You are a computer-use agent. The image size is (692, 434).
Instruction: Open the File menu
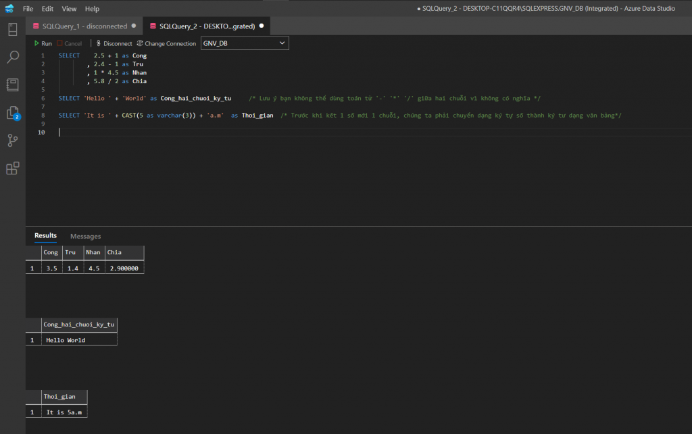[x=28, y=9]
